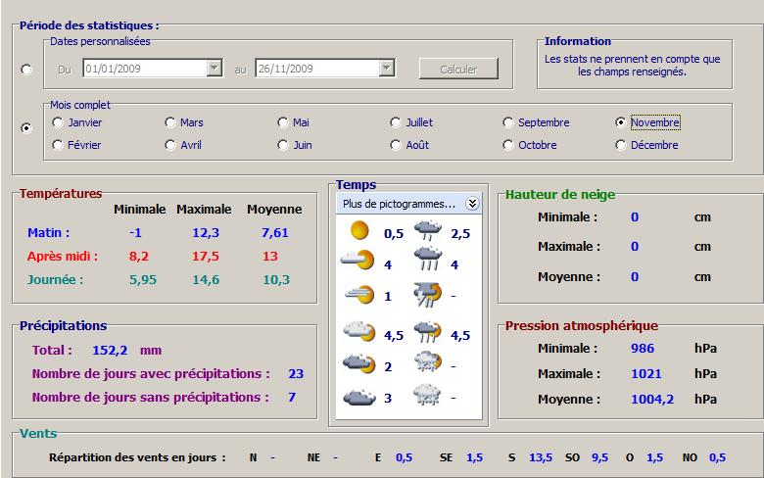Image resolution: width=764 pixels, height=478 pixels.
Task: Click SO wind days value 9,5
Action: [599, 458]
